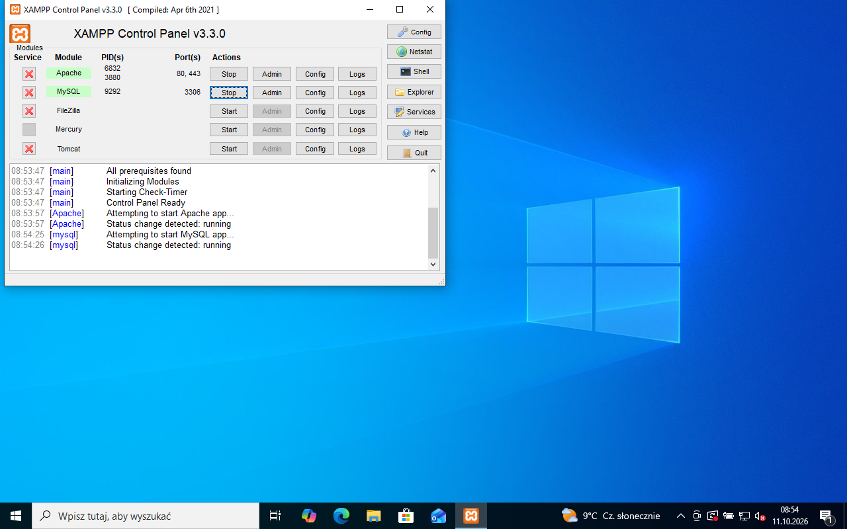
Task: Start the FileZilla module
Action: (229, 111)
